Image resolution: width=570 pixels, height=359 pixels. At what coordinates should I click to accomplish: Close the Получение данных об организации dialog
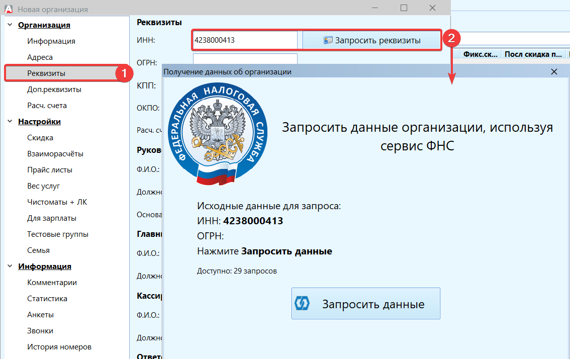(554, 72)
